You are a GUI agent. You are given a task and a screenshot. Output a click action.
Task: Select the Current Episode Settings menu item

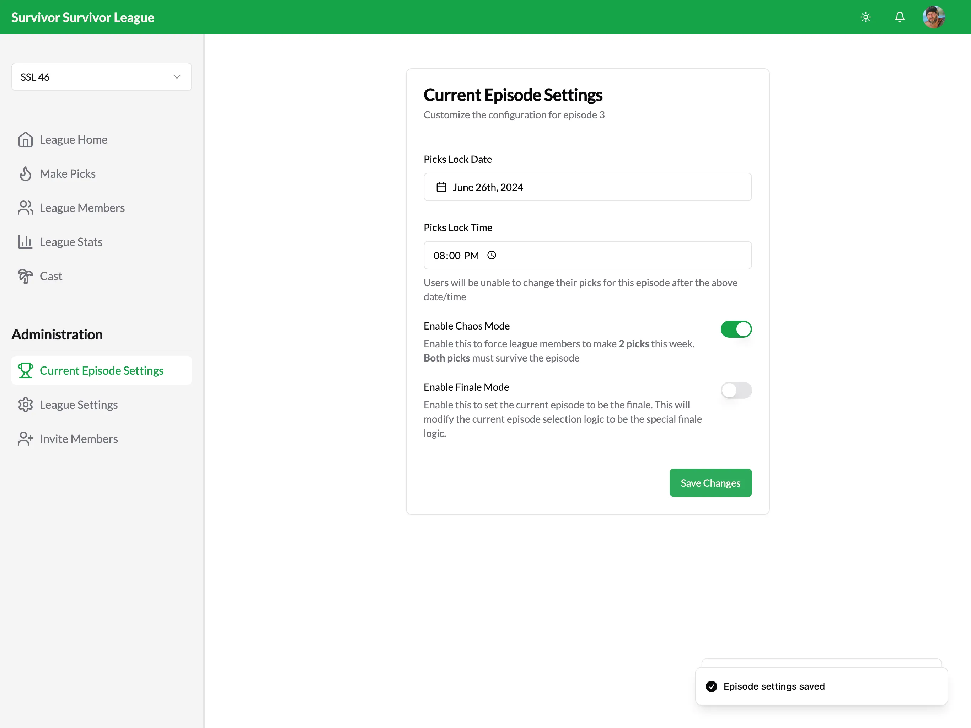click(x=101, y=370)
